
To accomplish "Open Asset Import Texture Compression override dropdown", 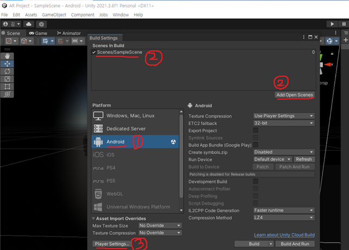I will pyautogui.click(x=160, y=233).
